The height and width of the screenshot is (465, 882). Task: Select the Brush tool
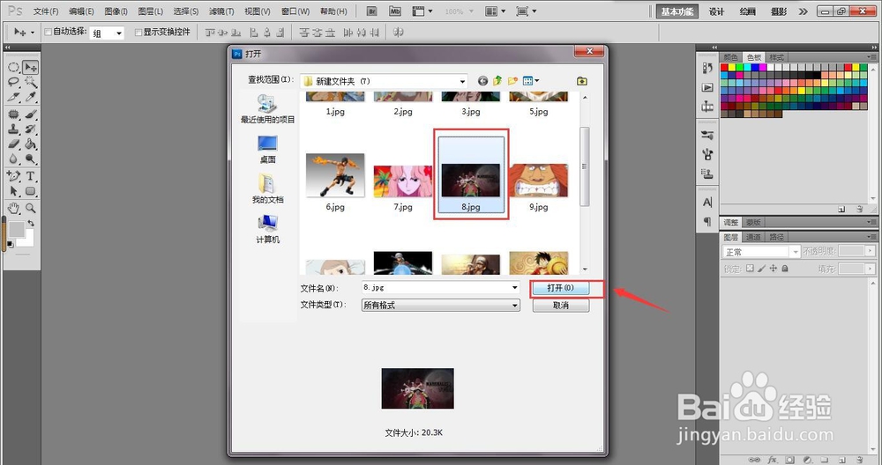[30, 114]
